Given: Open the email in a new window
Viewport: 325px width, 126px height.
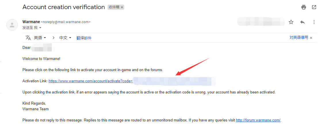Looking at the screenshot, I should [x=314, y=7].
